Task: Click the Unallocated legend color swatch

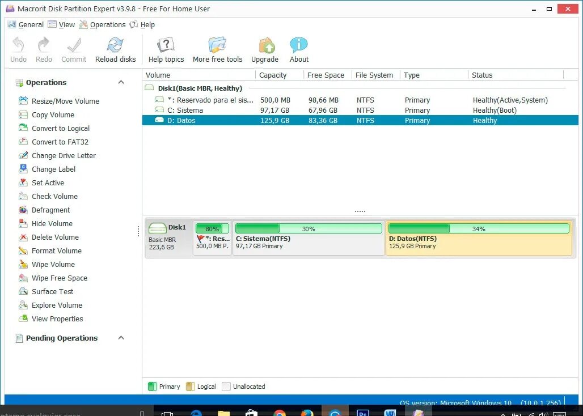Action: 226,387
